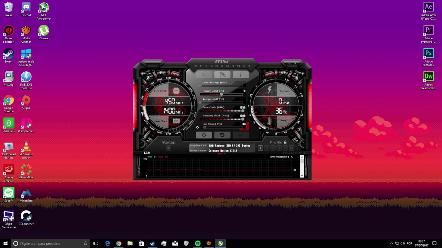Toggle the Profile lock icon
Viewport: 442px width, 248px height.
tap(285, 142)
